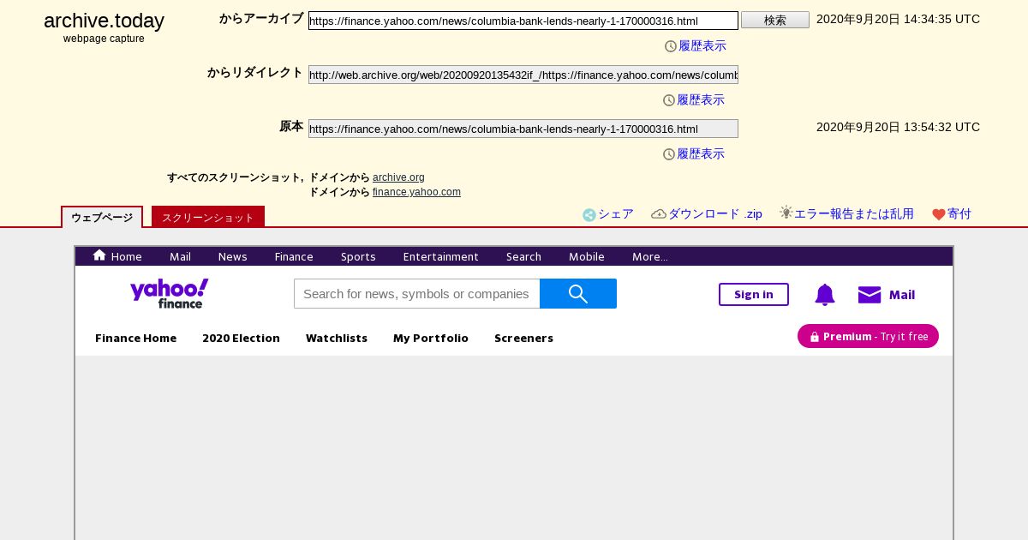Viewport: 1028px width, 540px height.
Task: Click the heart donate icon
Action: (x=939, y=215)
